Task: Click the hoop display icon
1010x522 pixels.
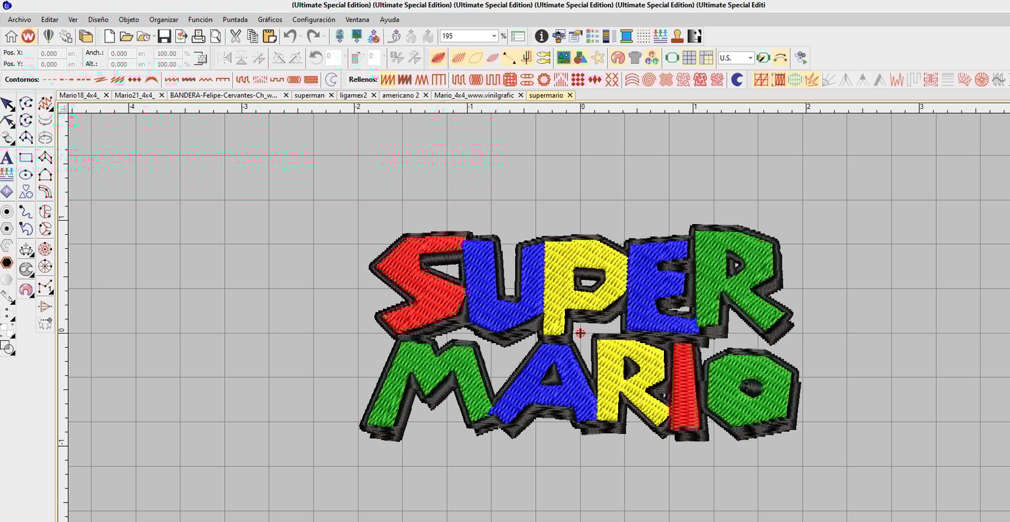Action: [671, 58]
